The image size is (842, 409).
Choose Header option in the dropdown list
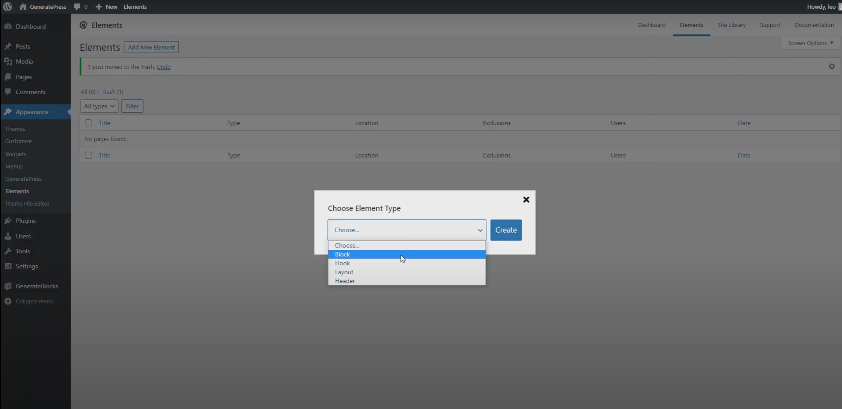tap(345, 281)
